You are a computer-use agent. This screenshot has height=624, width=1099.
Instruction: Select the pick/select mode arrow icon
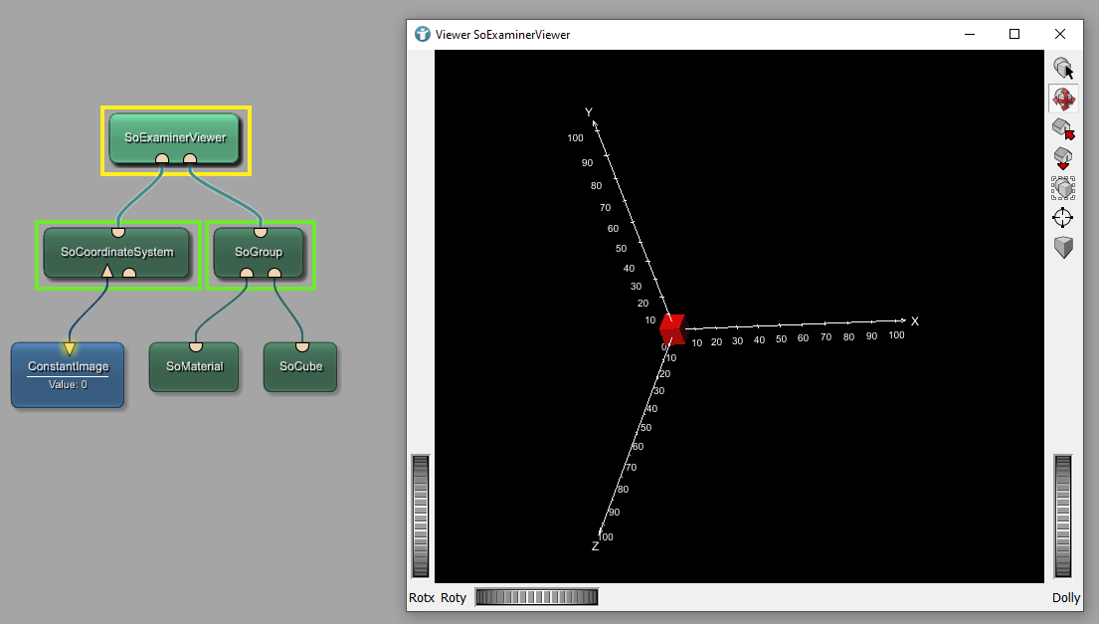click(x=1063, y=69)
